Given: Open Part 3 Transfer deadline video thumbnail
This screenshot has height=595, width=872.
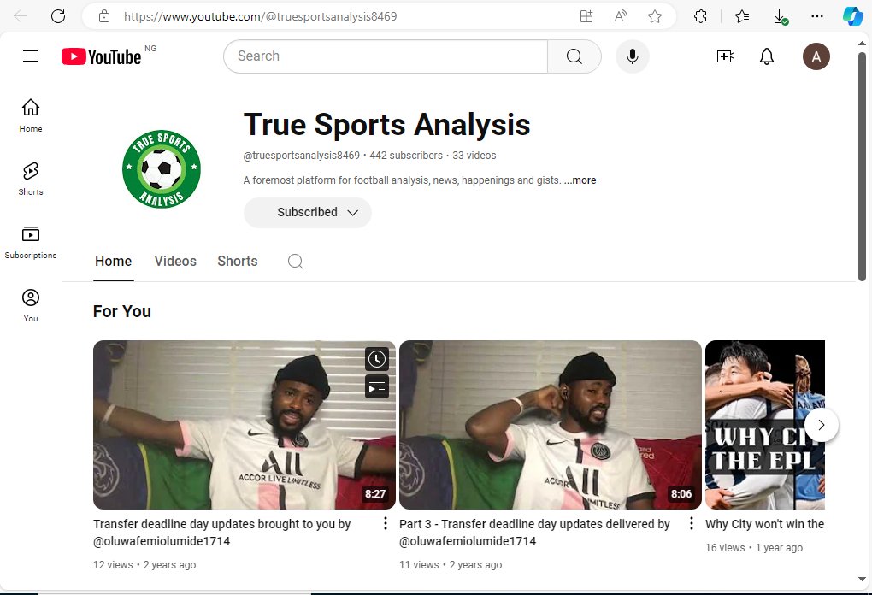Looking at the screenshot, I should [x=551, y=425].
